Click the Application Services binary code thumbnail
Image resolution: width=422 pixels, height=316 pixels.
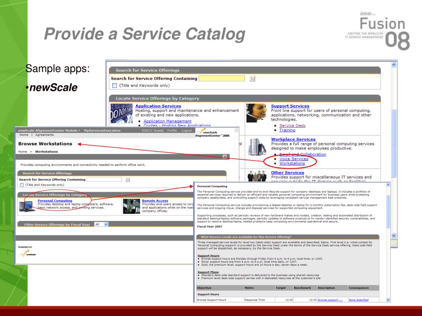(122, 113)
